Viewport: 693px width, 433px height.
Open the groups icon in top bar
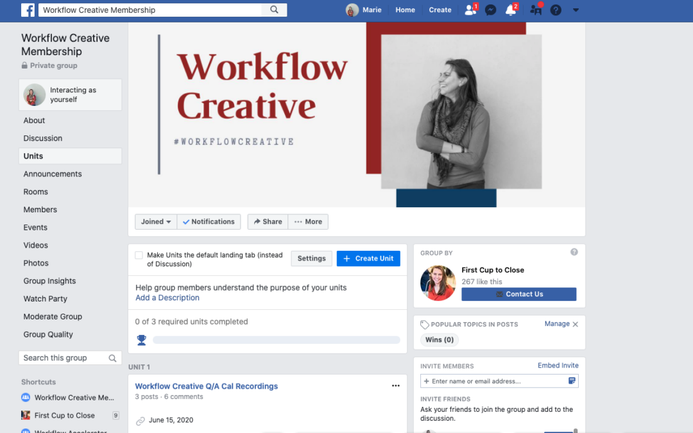(x=536, y=10)
